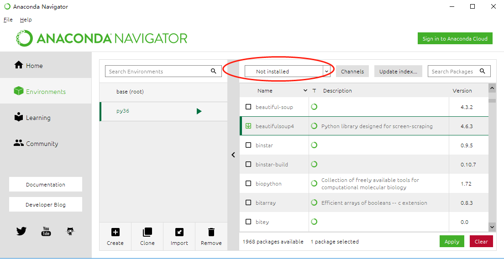Click the Create environment plus icon
Viewport: 504px width, 259px height.
tap(115, 232)
